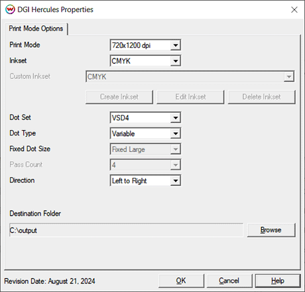Open Help for printer properties
This screenshot has width=305, height=292.
click(x=278, y=281)
